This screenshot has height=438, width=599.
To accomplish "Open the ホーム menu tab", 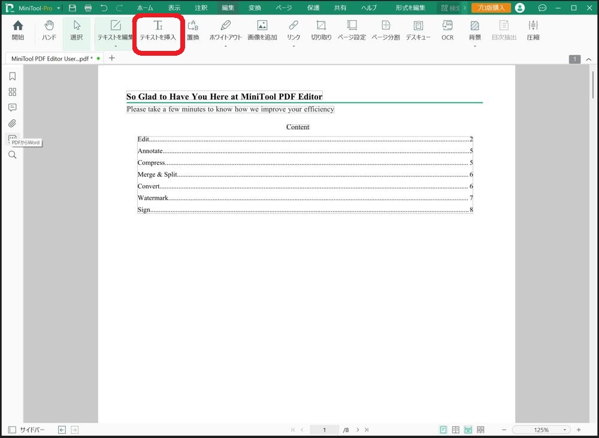I will coord(145,8).
